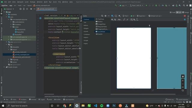192x108 pixels.
Task: Collapse the vistas package
Action: tap(11, 27)
